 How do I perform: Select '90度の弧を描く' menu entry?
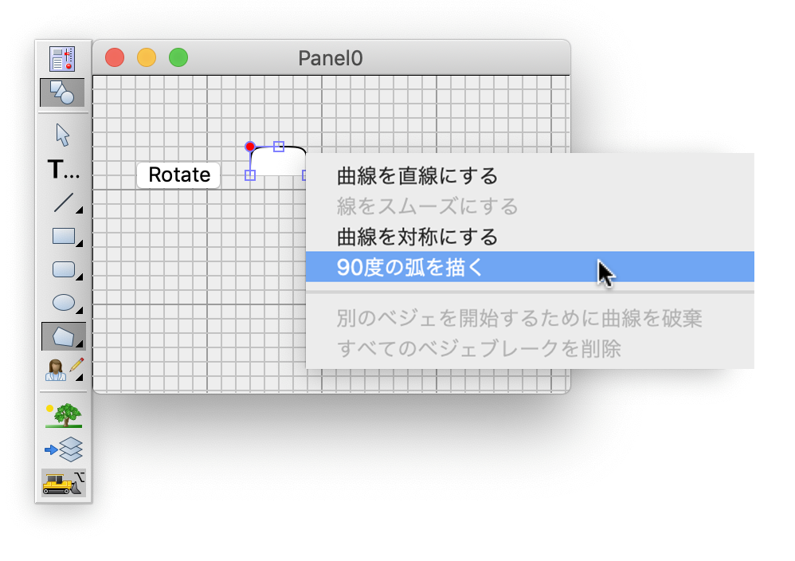(409, 268)
